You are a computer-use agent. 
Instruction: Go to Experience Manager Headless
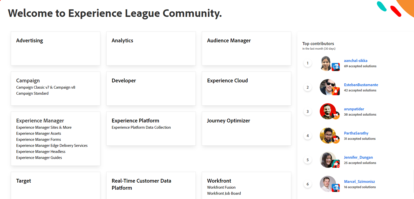tap(41, 152)
